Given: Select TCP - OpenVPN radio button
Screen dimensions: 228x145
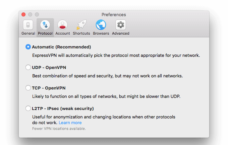Looking at the screenshot, I should click(x=28, y=88).
